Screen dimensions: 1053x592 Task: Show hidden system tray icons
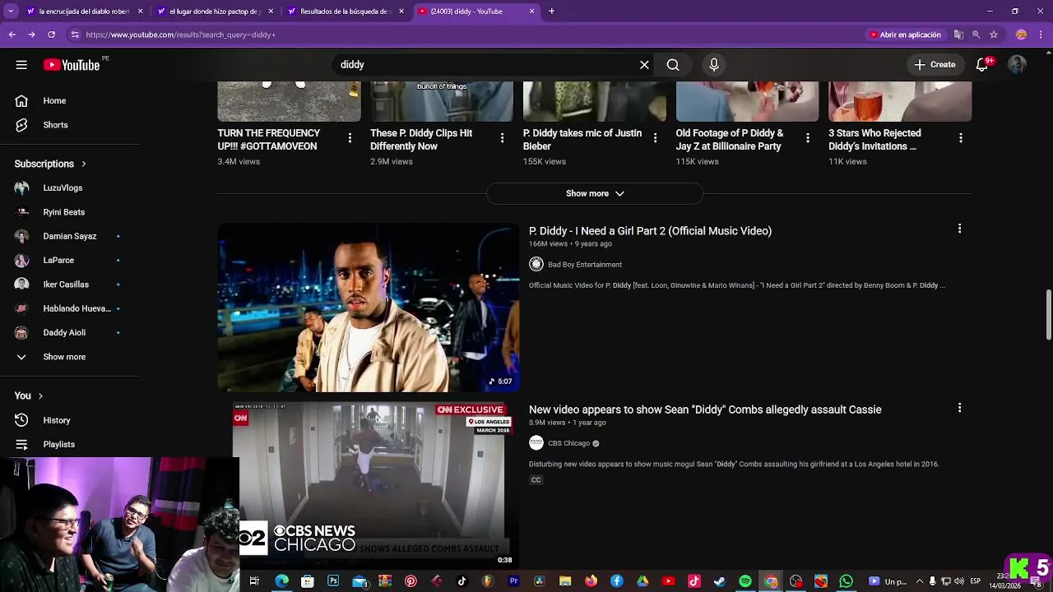pos(920,581)
